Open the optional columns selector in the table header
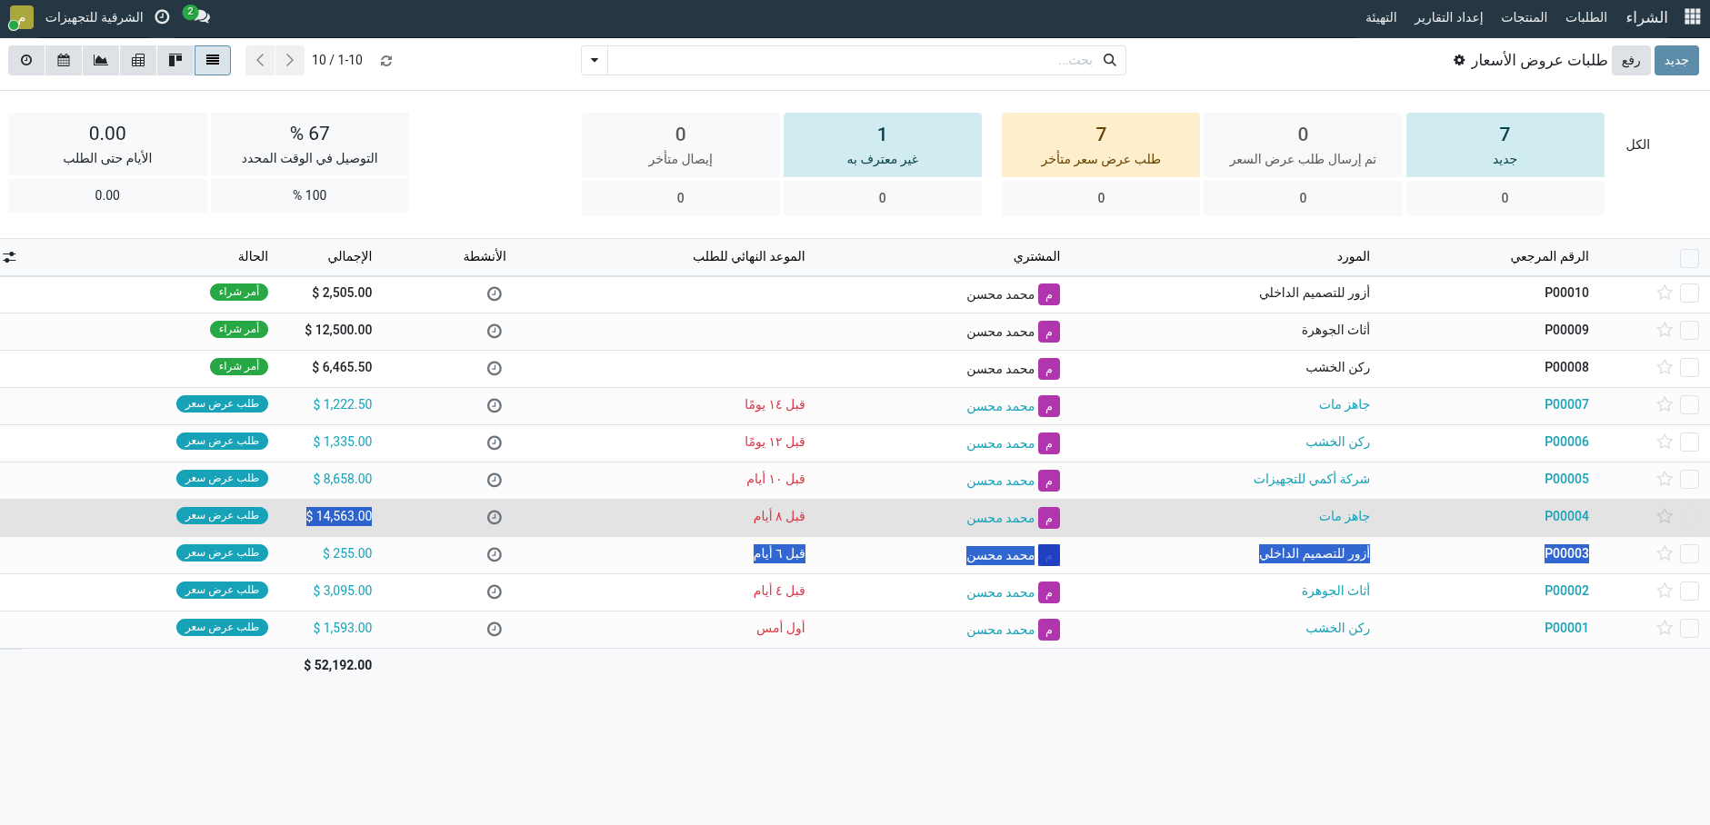The height and width of the screenshot is (825, 1710). (x=10, y=256)
